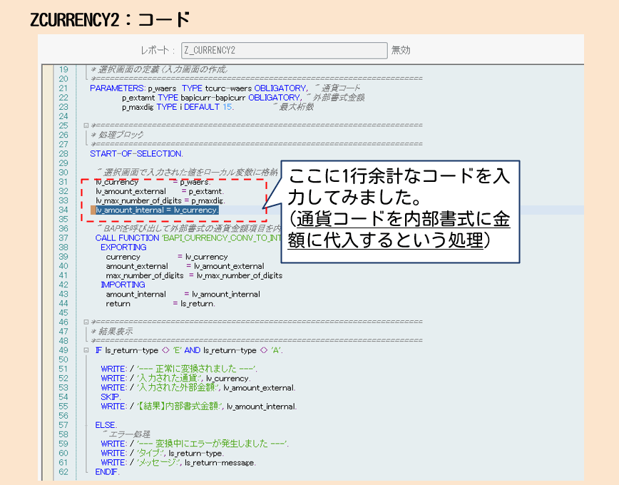Image resolution: width=619 pixels, height=485 pixels.
Task: Click line number 28 in the gutter
Action: pos(63,153)
